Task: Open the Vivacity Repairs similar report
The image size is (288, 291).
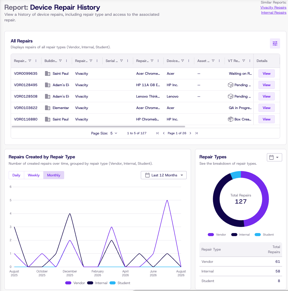Action: pyautogui.click(x=273, y=7)
